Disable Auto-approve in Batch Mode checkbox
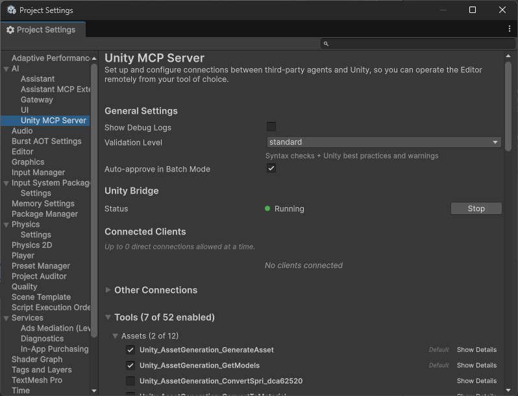This screenshot has height=396, width=518. click(271, 168)
